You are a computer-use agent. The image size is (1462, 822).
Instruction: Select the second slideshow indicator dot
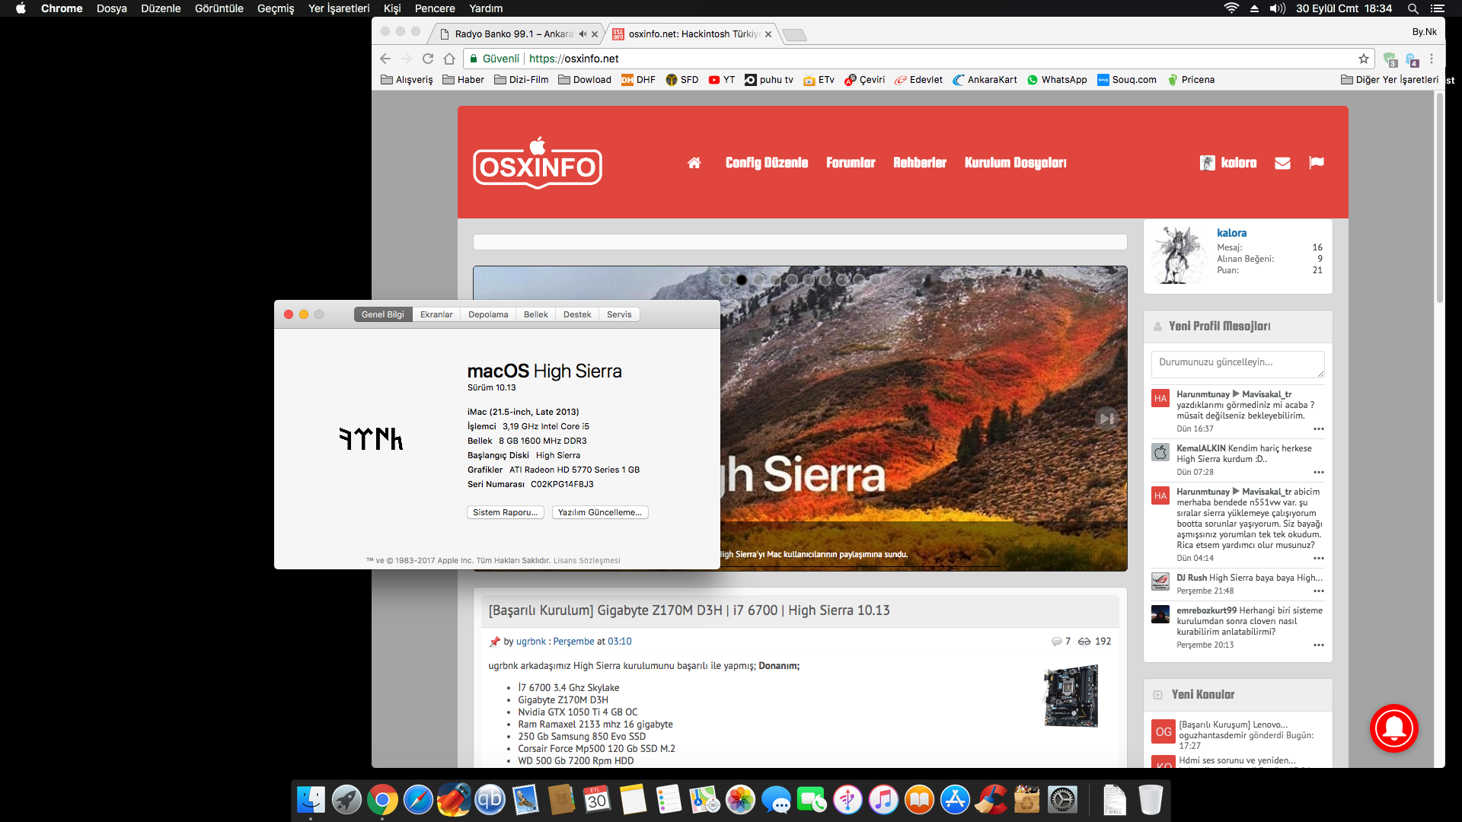click(x=742, y=280)
